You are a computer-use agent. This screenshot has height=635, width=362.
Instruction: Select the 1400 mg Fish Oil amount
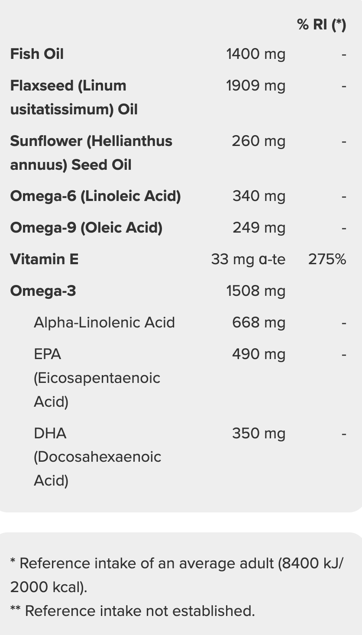pos(255,54)
